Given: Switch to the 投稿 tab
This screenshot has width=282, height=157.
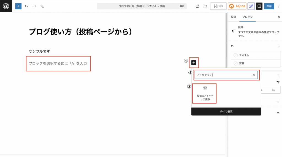Looking at the screenshot, I should [234, 17].
